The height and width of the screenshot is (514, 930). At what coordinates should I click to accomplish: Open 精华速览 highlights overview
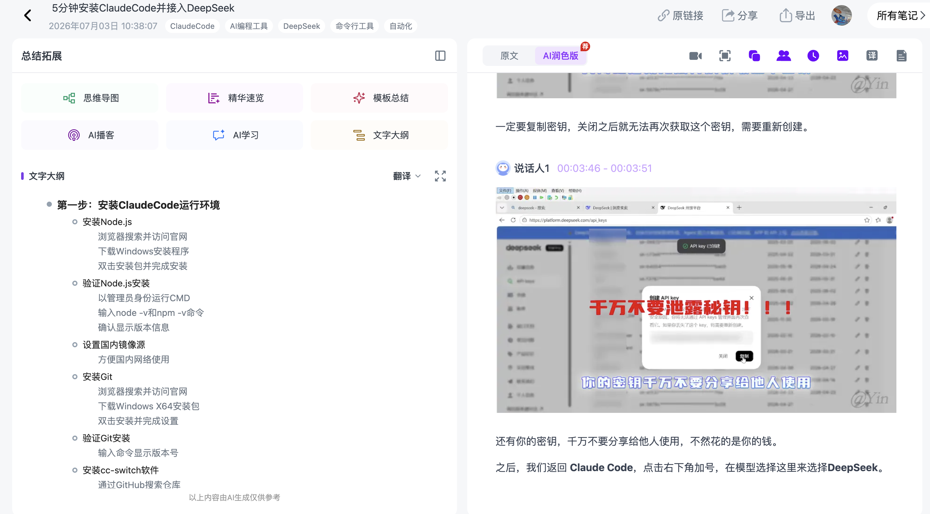235,98
